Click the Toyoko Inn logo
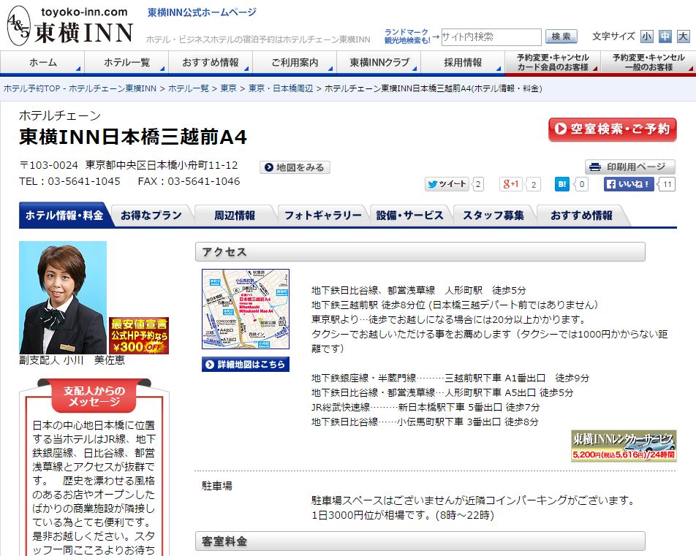696x556 pixels. pos(70,26)
